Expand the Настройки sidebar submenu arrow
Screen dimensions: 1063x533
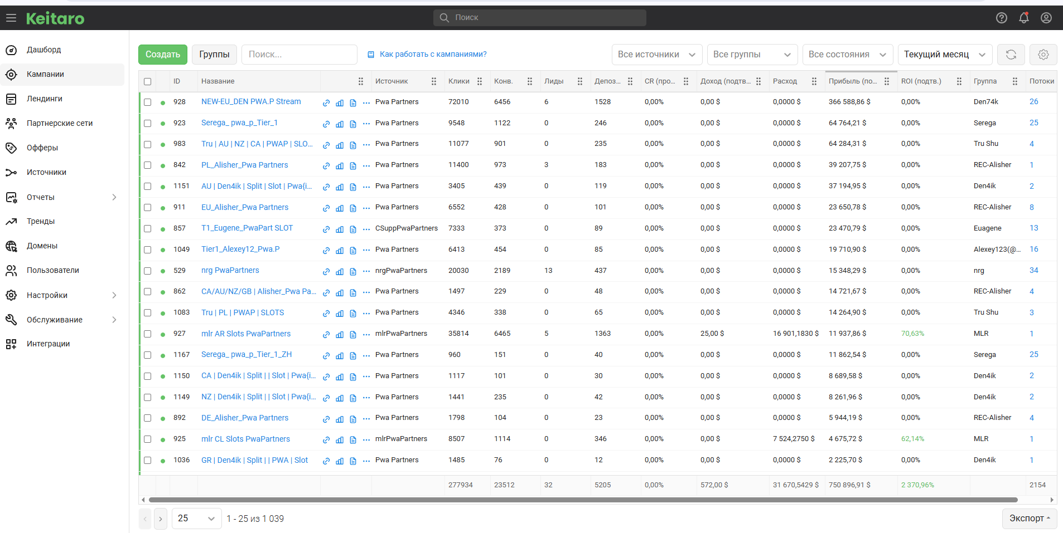[x=114, y=295]
